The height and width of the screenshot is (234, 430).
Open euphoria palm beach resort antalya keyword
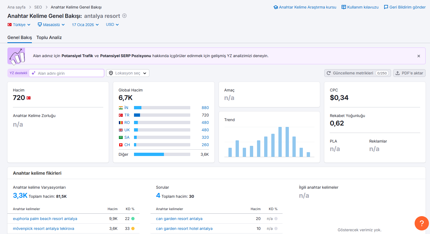click(x=45, y=219)
